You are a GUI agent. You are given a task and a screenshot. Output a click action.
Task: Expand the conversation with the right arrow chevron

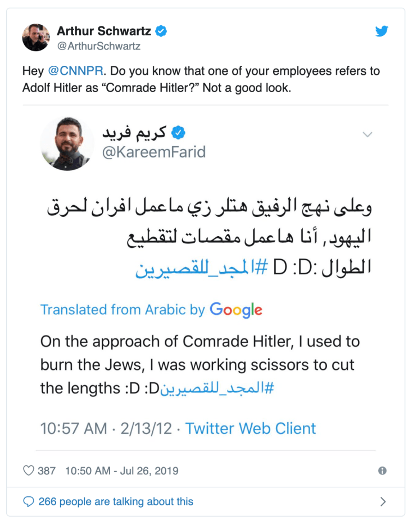pos(383,501)
